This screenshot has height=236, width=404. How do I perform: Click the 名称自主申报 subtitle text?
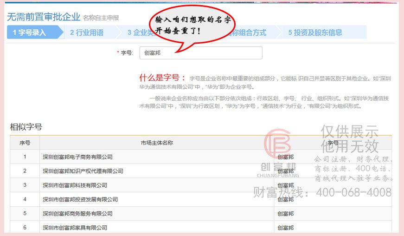101,18
